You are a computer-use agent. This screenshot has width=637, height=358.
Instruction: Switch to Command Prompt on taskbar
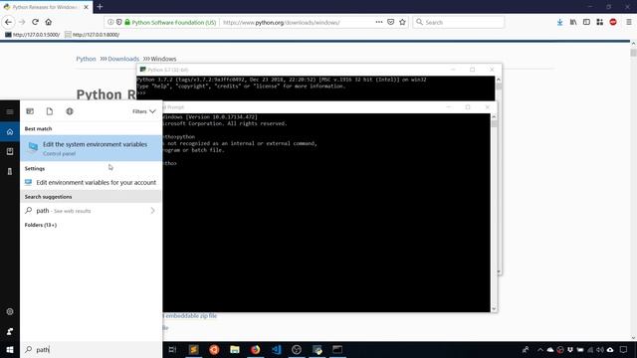337,349
